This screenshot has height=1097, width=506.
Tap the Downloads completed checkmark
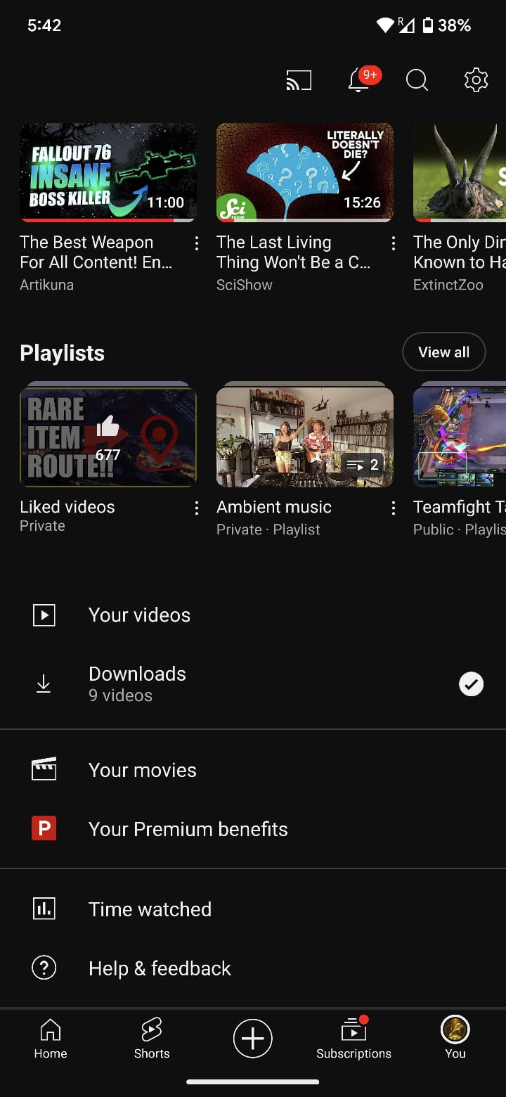pyautogui.click(x=471, y=684)
